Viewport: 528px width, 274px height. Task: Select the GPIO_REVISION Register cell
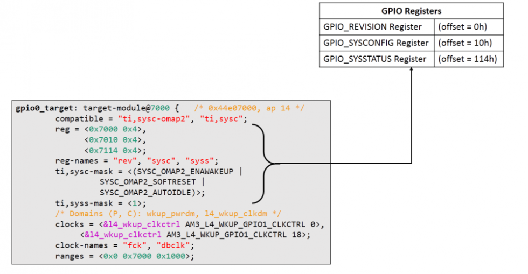pyautogui.click(x=376, y=27)
